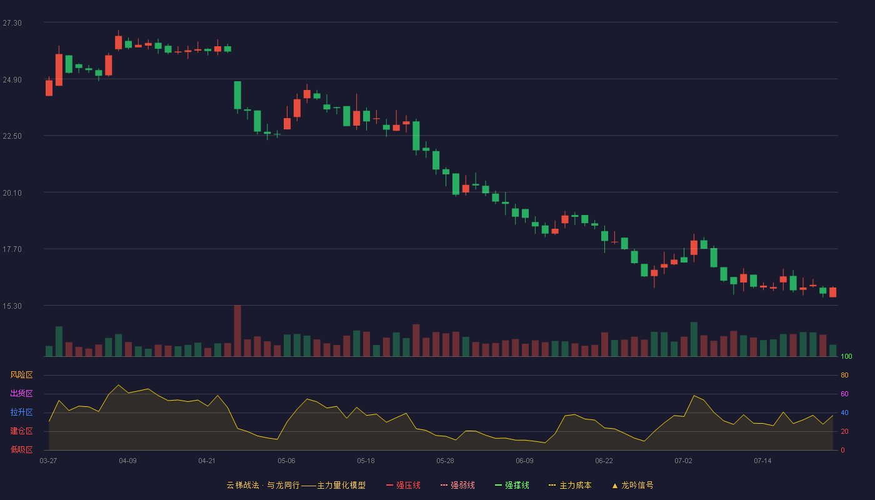Image resolution: width=875 pixels, height=500 pixels.
Task: Click the 03-27 date axis label
Action: (x=48, y=461)
